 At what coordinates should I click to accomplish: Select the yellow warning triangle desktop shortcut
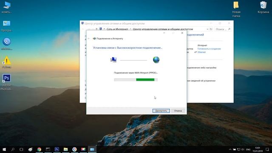[7, 62]
